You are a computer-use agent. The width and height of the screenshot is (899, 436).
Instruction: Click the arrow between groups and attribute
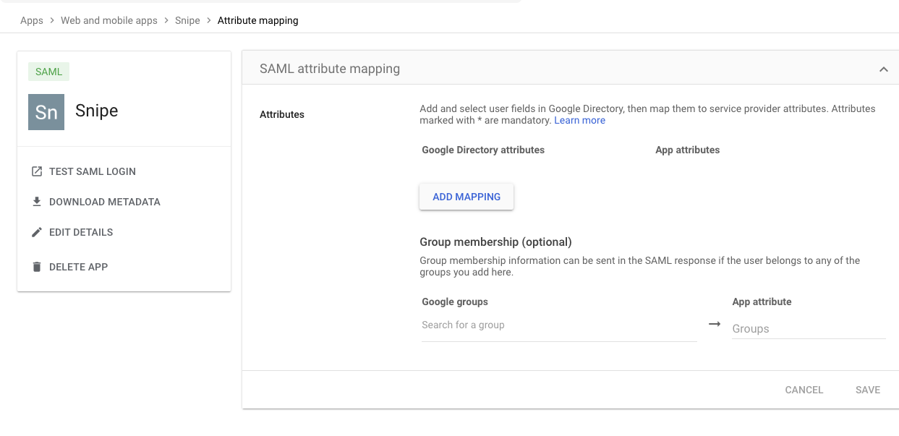pos(715,324)
